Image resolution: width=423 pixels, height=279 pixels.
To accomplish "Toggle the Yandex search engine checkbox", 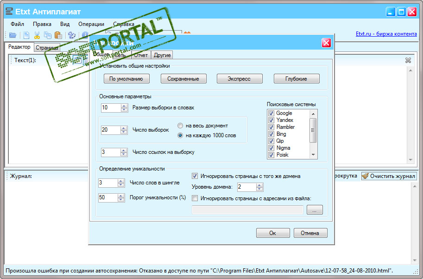I will click(x=271, y=120).
